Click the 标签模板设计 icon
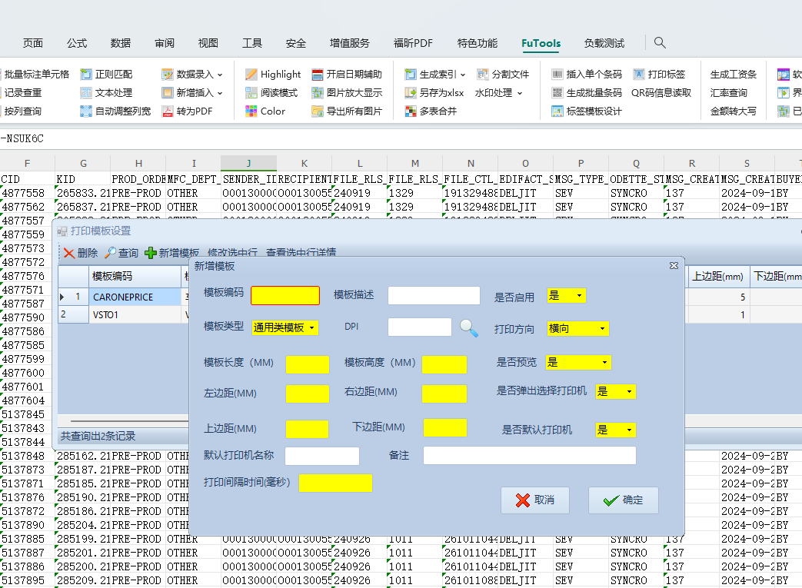Image resolution: width=802 pixels, height=588 pixels. (x=557, y=111)
